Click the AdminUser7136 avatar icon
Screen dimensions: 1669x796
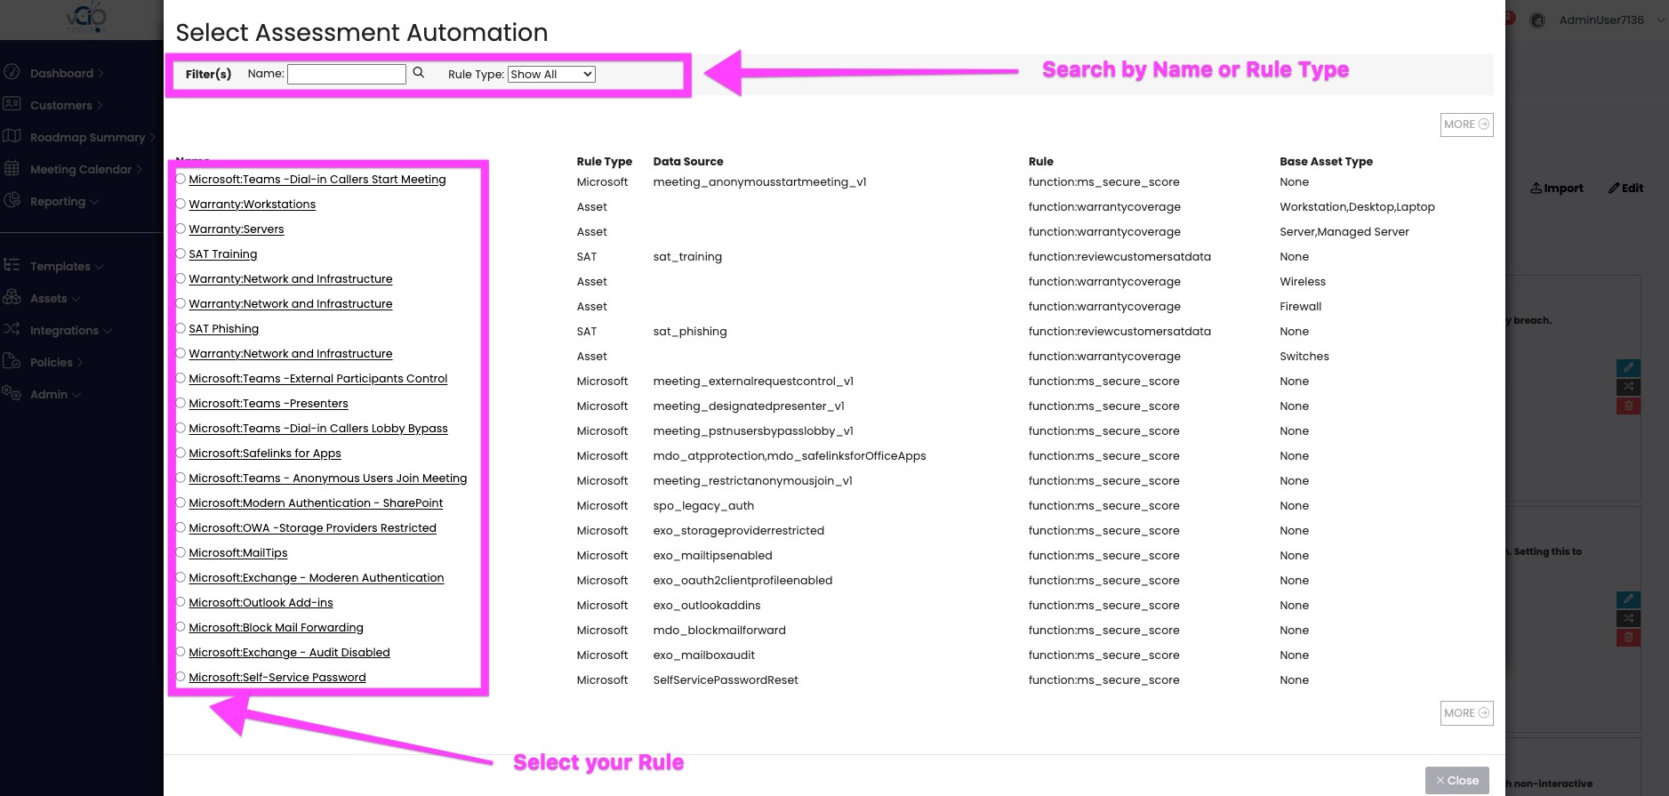[x=1537, y=20]
